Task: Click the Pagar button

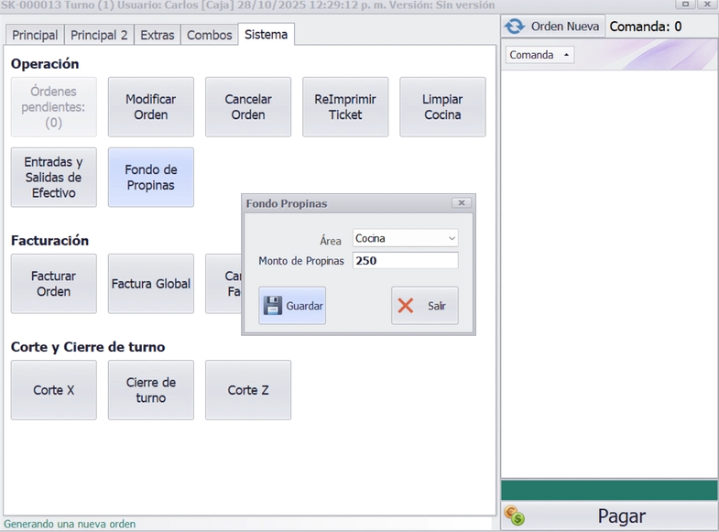Action: [621, 517]
